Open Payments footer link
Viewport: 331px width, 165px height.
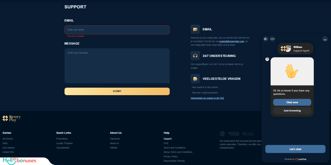coord(115,139)
